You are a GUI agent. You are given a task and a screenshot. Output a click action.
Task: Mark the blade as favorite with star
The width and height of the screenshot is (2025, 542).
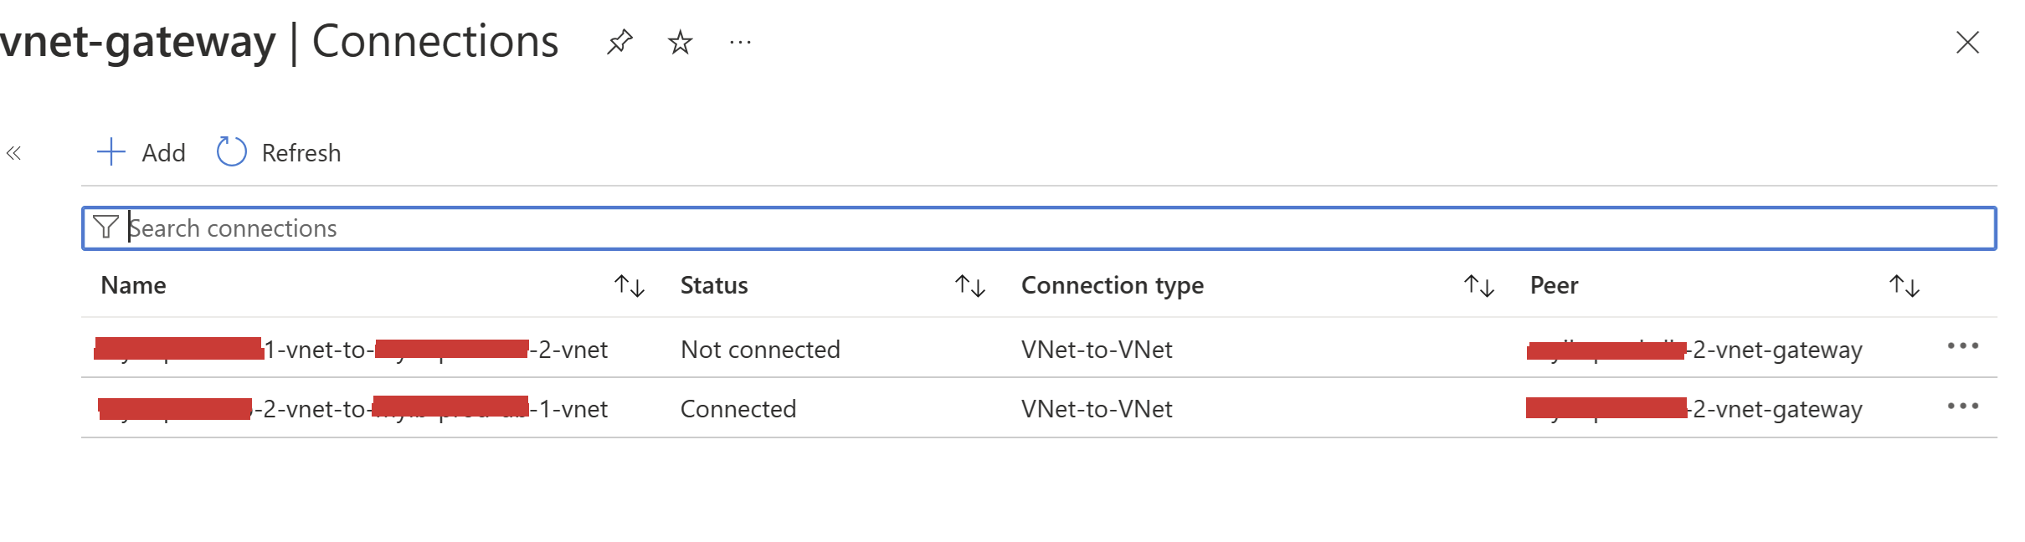680,42
